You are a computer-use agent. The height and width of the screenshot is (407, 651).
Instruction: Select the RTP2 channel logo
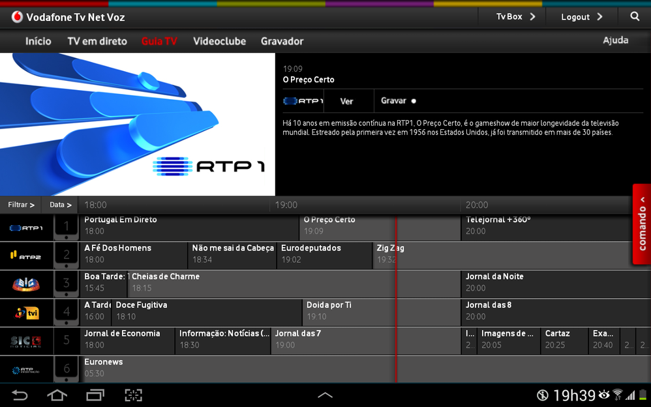(x=26, y=256)
